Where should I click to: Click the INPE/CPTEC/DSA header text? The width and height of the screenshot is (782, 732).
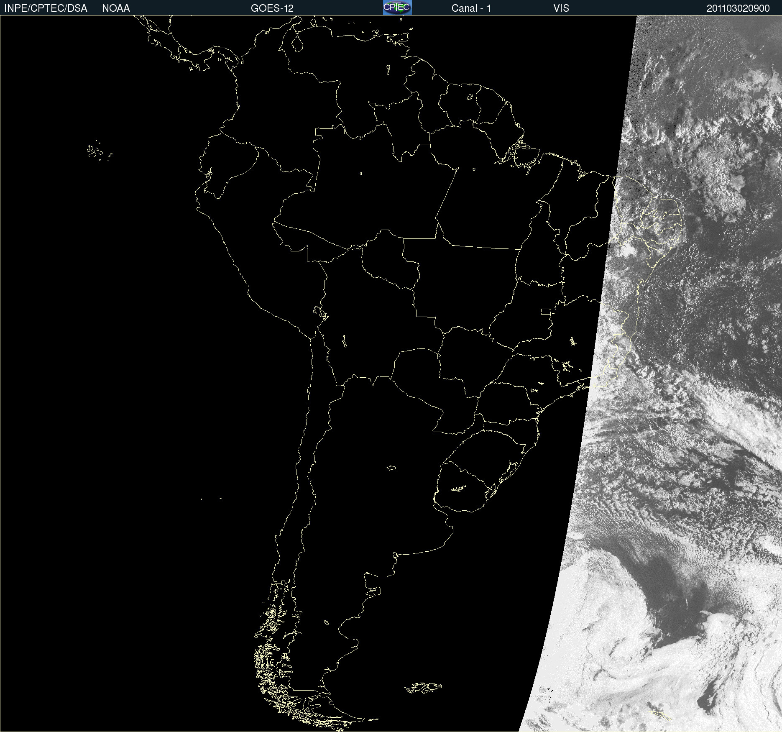tap(46, 8)
